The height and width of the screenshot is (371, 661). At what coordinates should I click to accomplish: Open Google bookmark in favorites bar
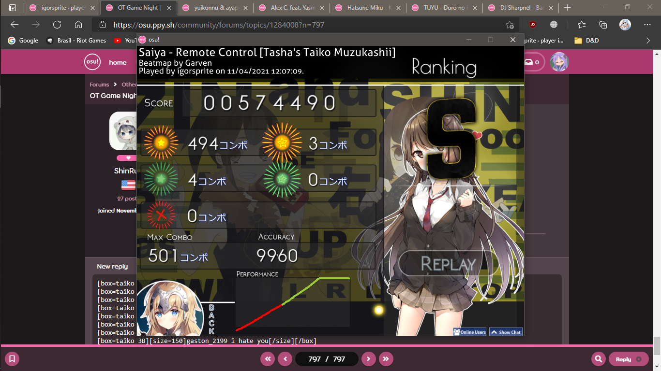[x=23, y=41]
